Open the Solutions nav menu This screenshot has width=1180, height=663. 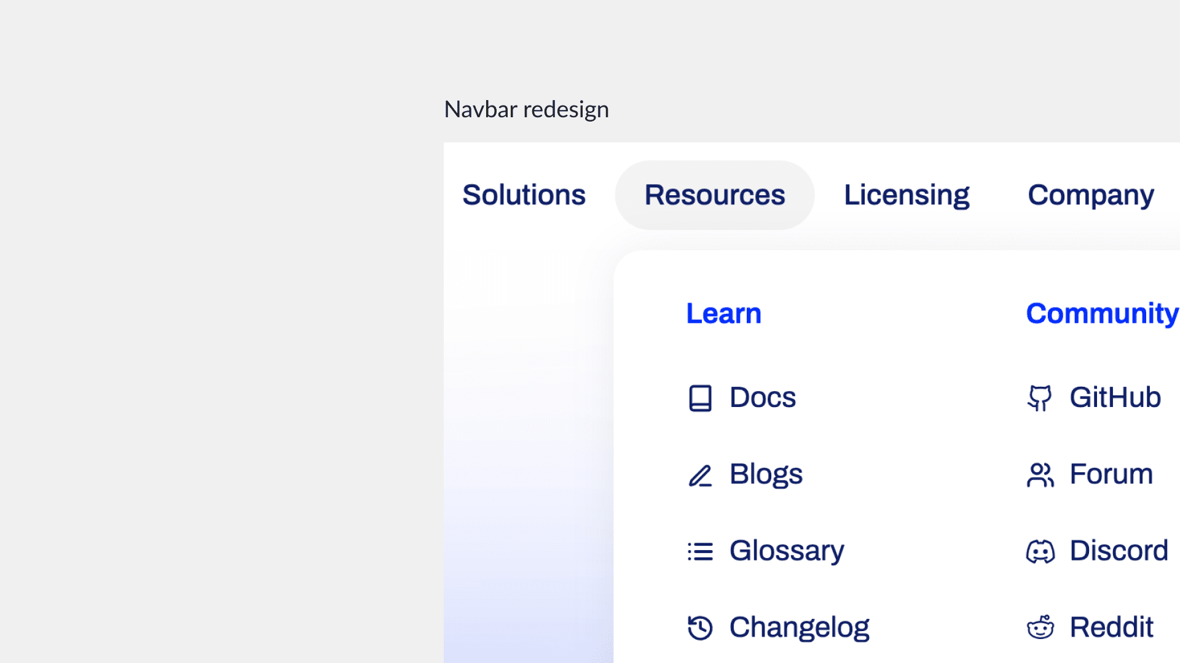pyautogui.click(x=524, y=195)
